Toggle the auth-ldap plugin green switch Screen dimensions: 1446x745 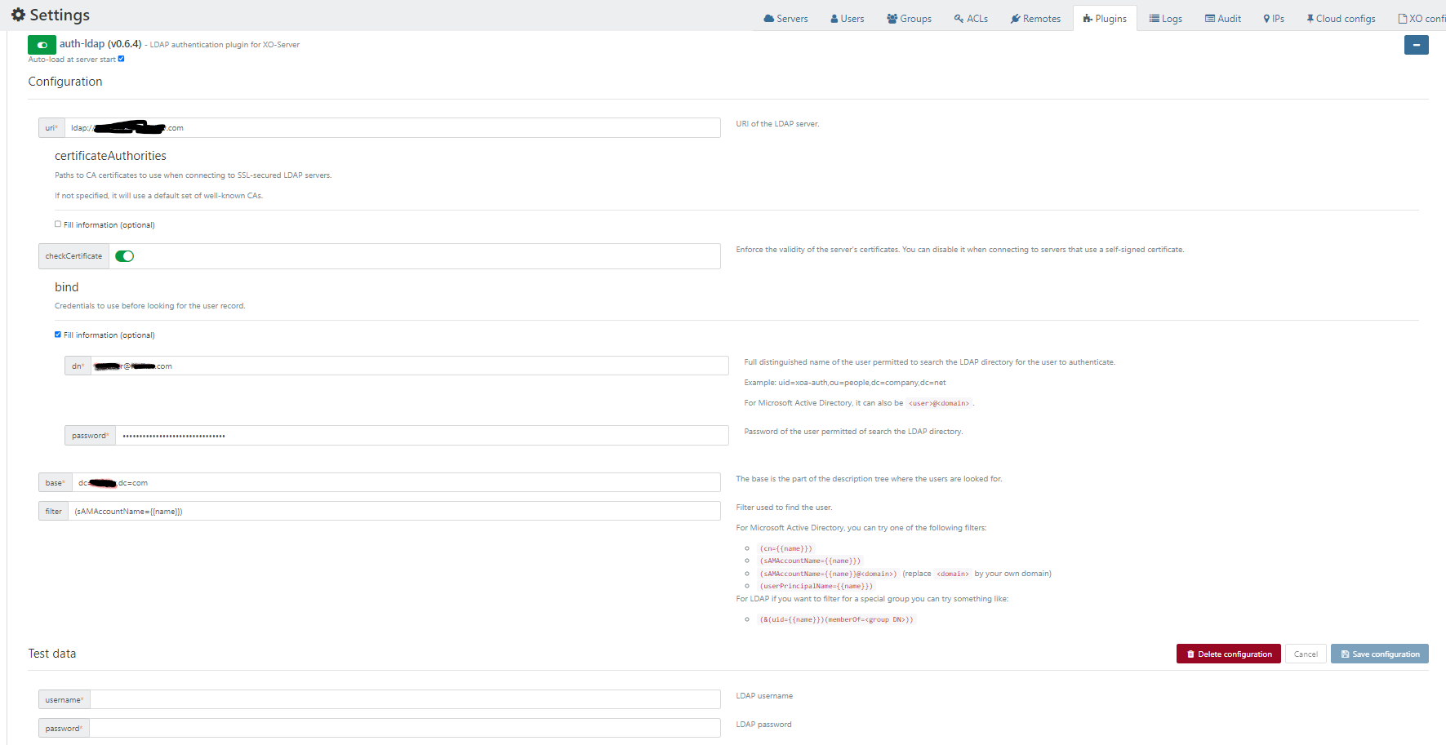(x=42, y=45)
